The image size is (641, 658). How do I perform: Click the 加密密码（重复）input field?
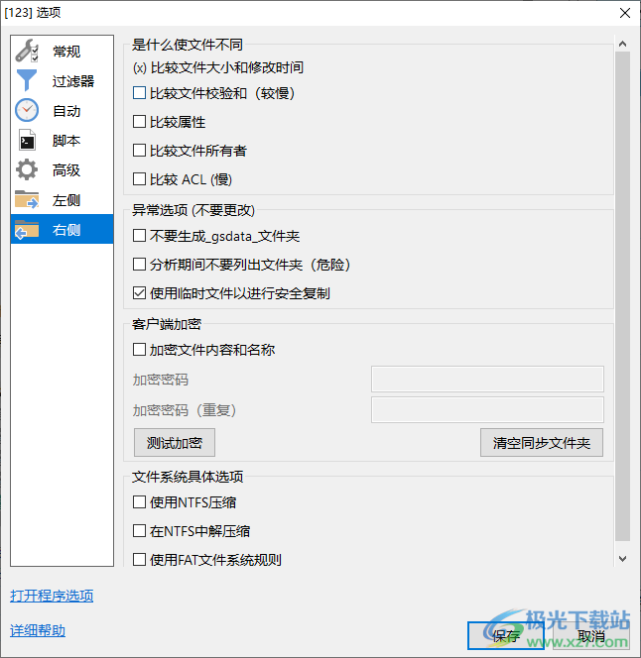[487, 409]
